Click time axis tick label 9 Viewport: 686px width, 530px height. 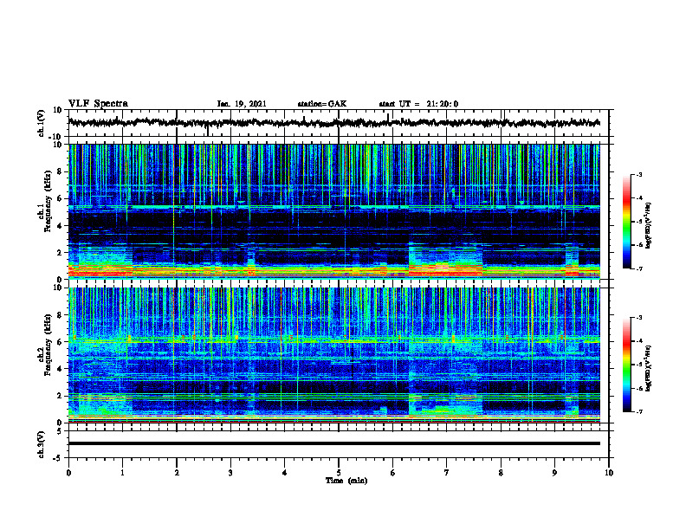tap(554, 473)
